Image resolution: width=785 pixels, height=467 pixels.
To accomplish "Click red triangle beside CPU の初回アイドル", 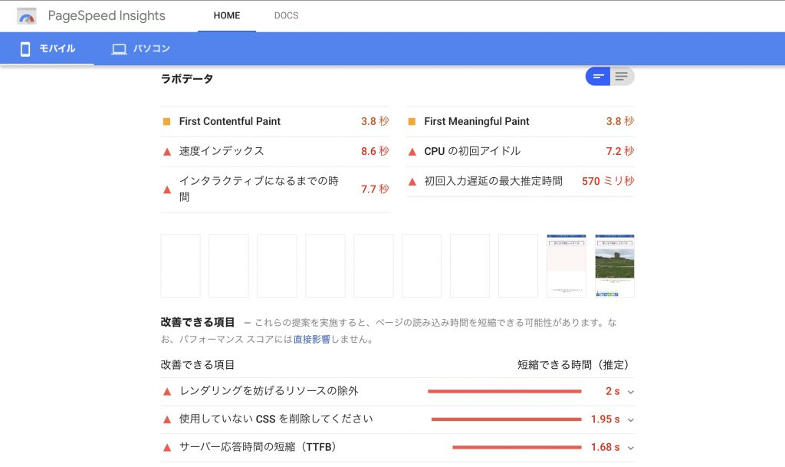I will pyautogui.click(x=412, y=152).
